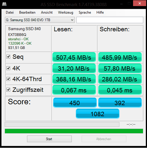Screen dimensions: 147x148
Task: Select the G: Samsung SSD 840 EVO combo box
Action: (x=40, y=20)
